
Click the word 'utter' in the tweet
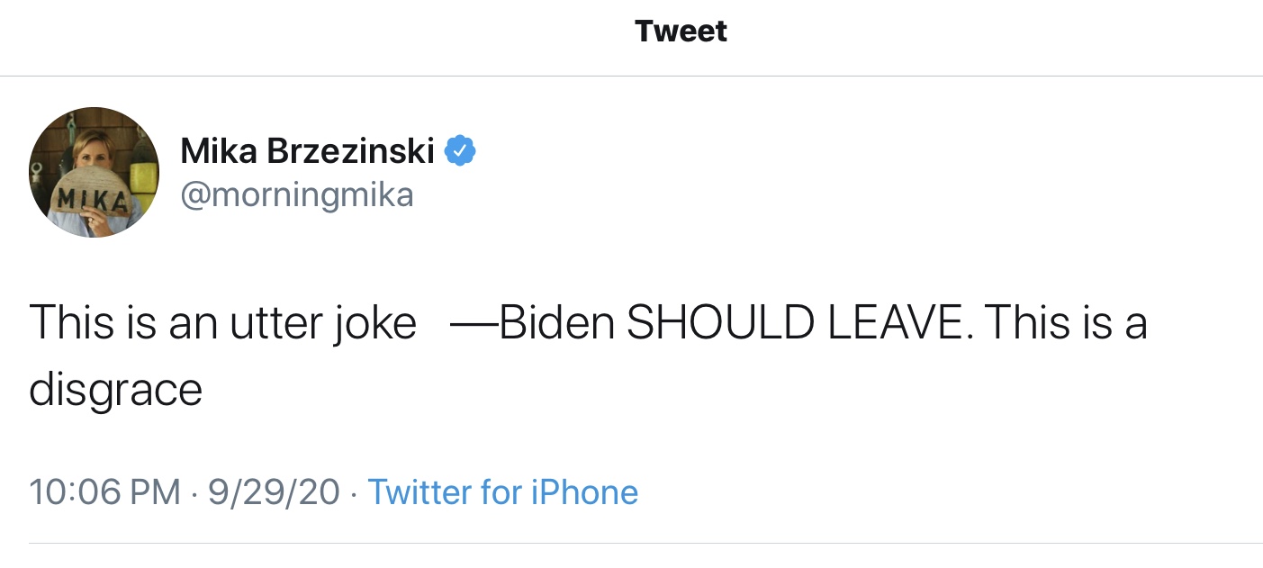click(274, 323)
